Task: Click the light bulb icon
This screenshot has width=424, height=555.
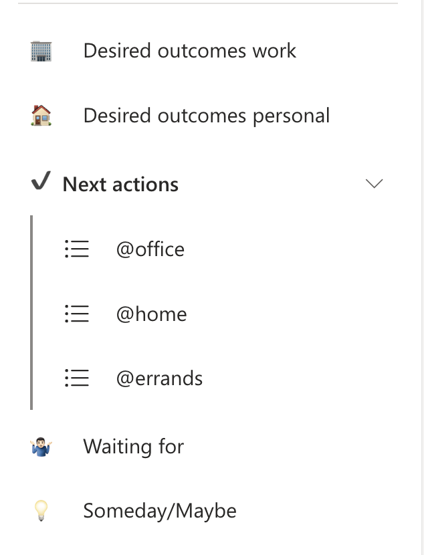Action: point(41,512)
